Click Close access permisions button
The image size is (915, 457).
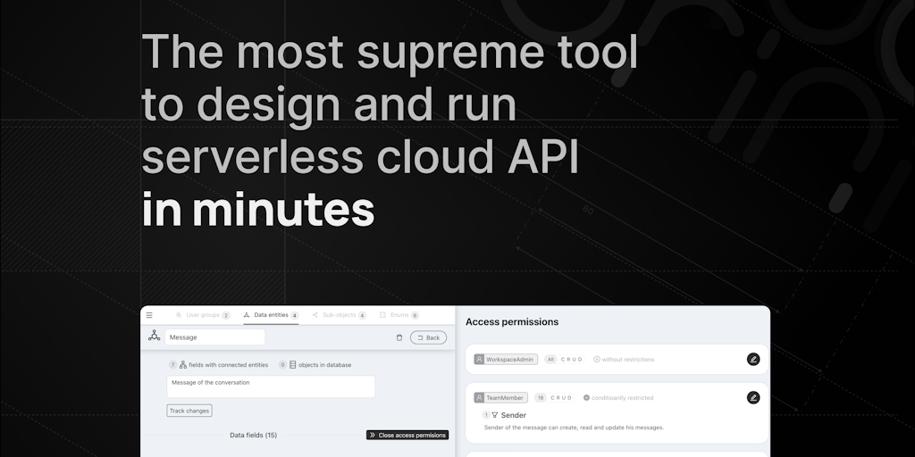pyautogui.click(x=407, y=435)
